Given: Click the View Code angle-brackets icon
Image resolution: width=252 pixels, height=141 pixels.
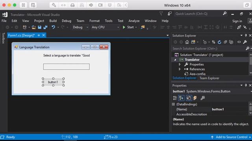Looking at the screenshot, I should coord(239,42).
